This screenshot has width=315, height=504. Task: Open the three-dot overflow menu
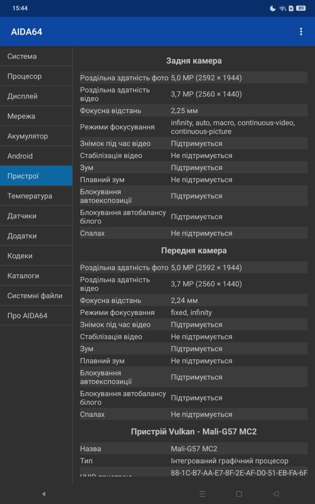[301, 32]
